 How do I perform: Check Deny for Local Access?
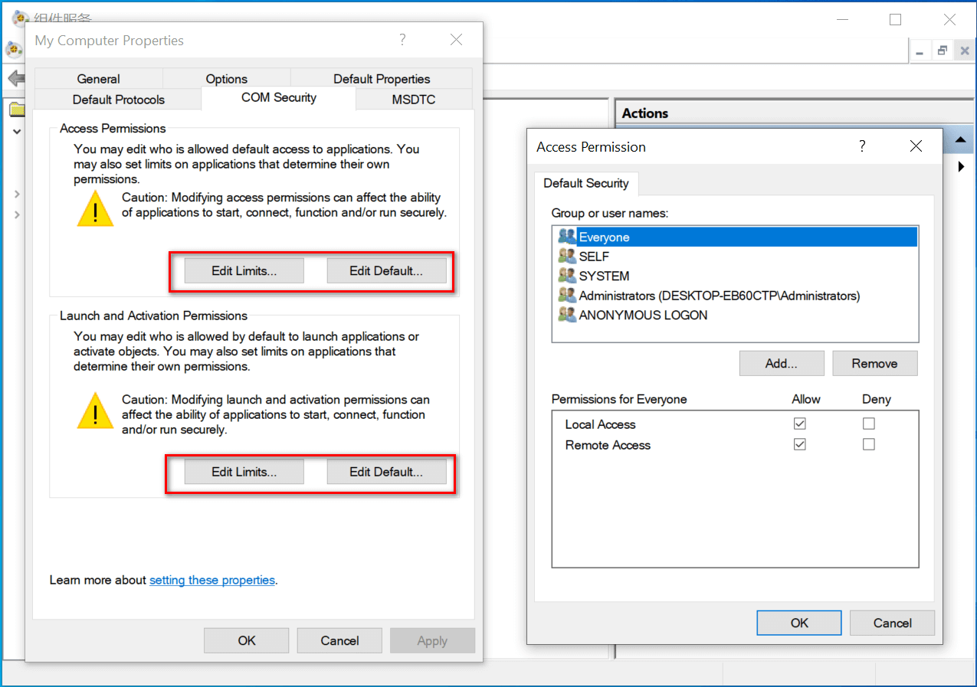868,424
